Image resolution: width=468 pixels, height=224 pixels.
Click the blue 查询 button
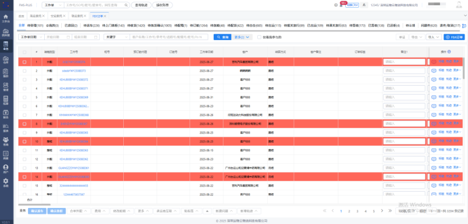coord(223,37)
